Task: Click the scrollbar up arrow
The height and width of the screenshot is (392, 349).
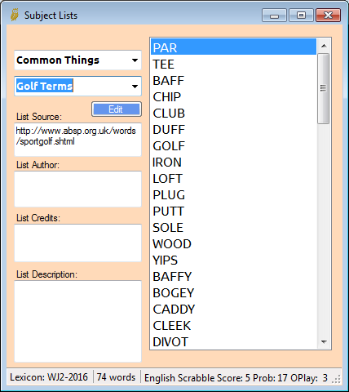Action: (324, 46)
